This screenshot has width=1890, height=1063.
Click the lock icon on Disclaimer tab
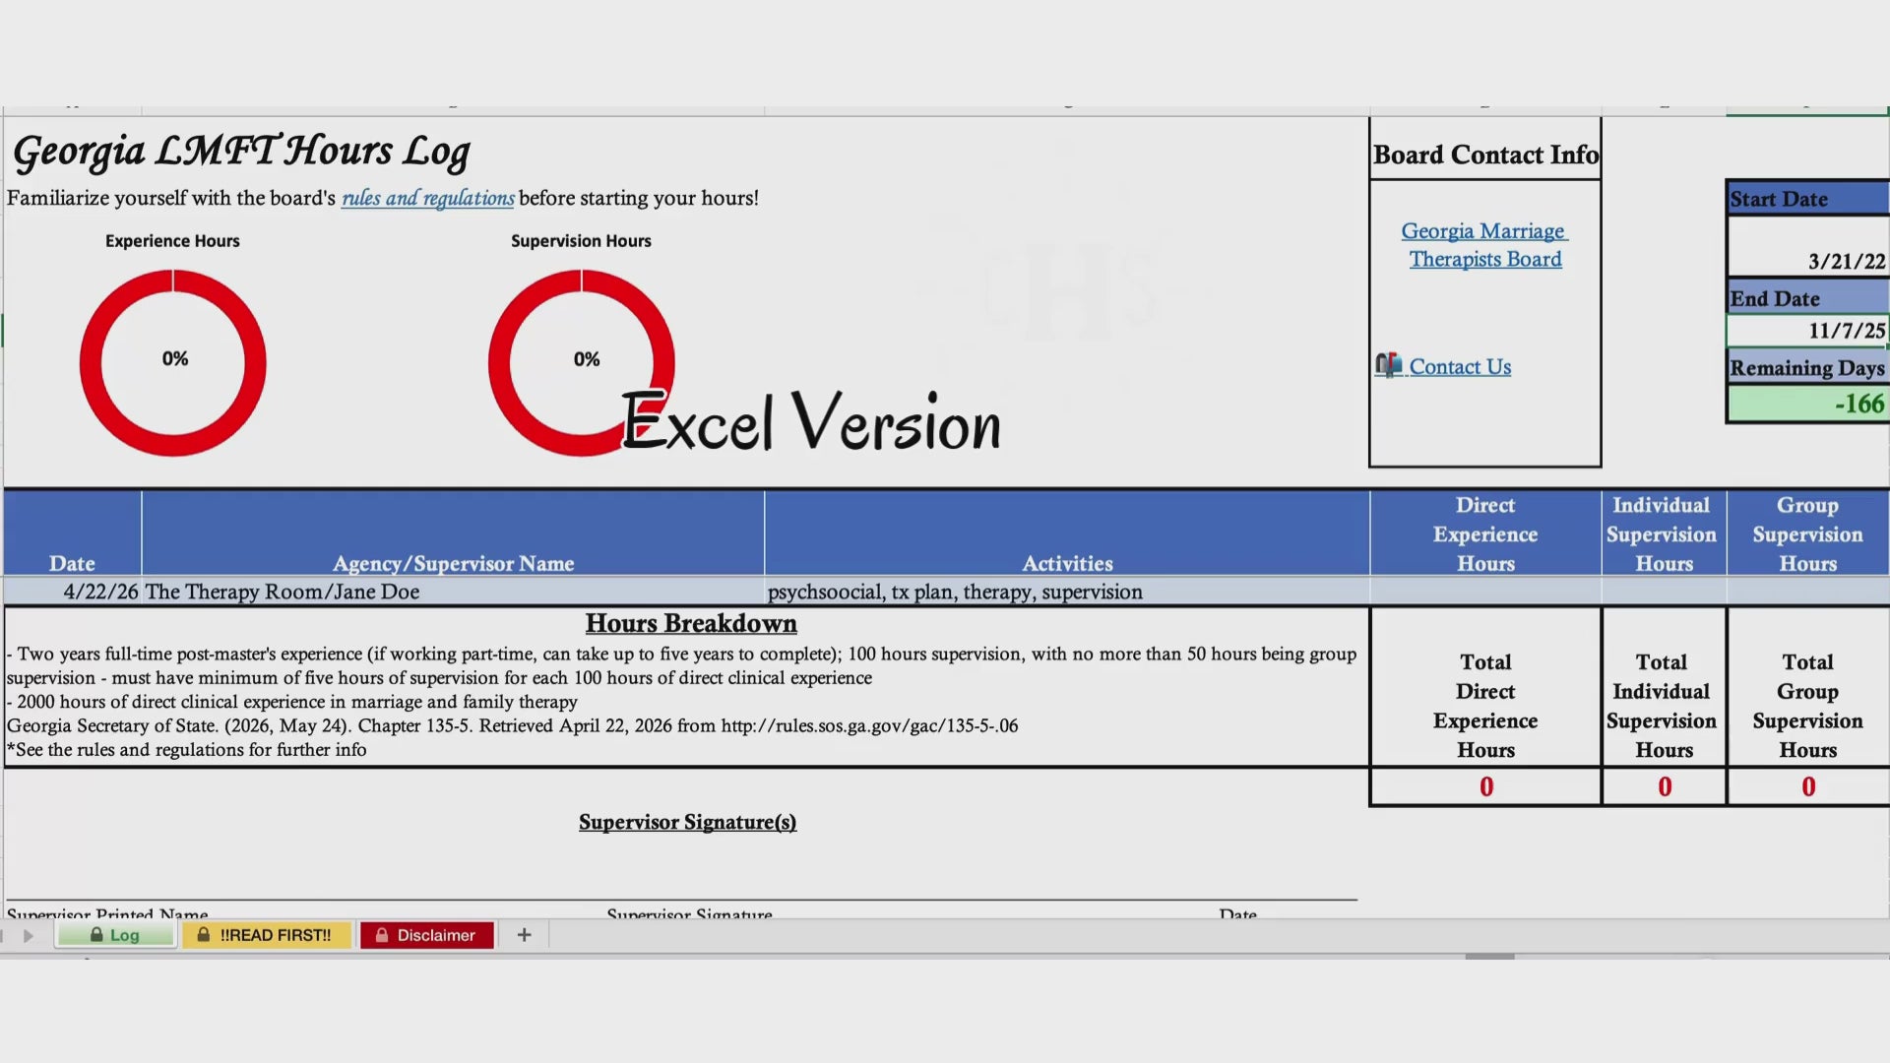(x=381, y=935)
